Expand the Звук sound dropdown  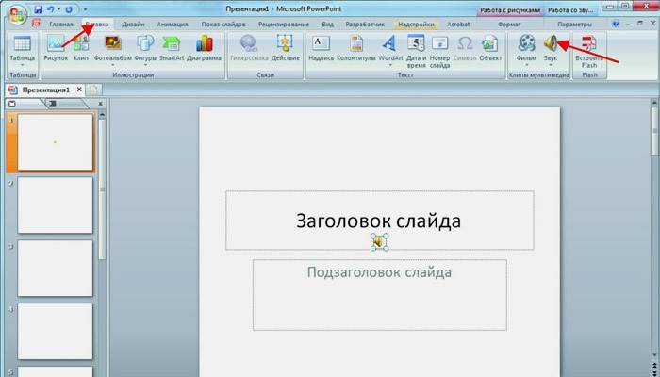coord(551,66)
